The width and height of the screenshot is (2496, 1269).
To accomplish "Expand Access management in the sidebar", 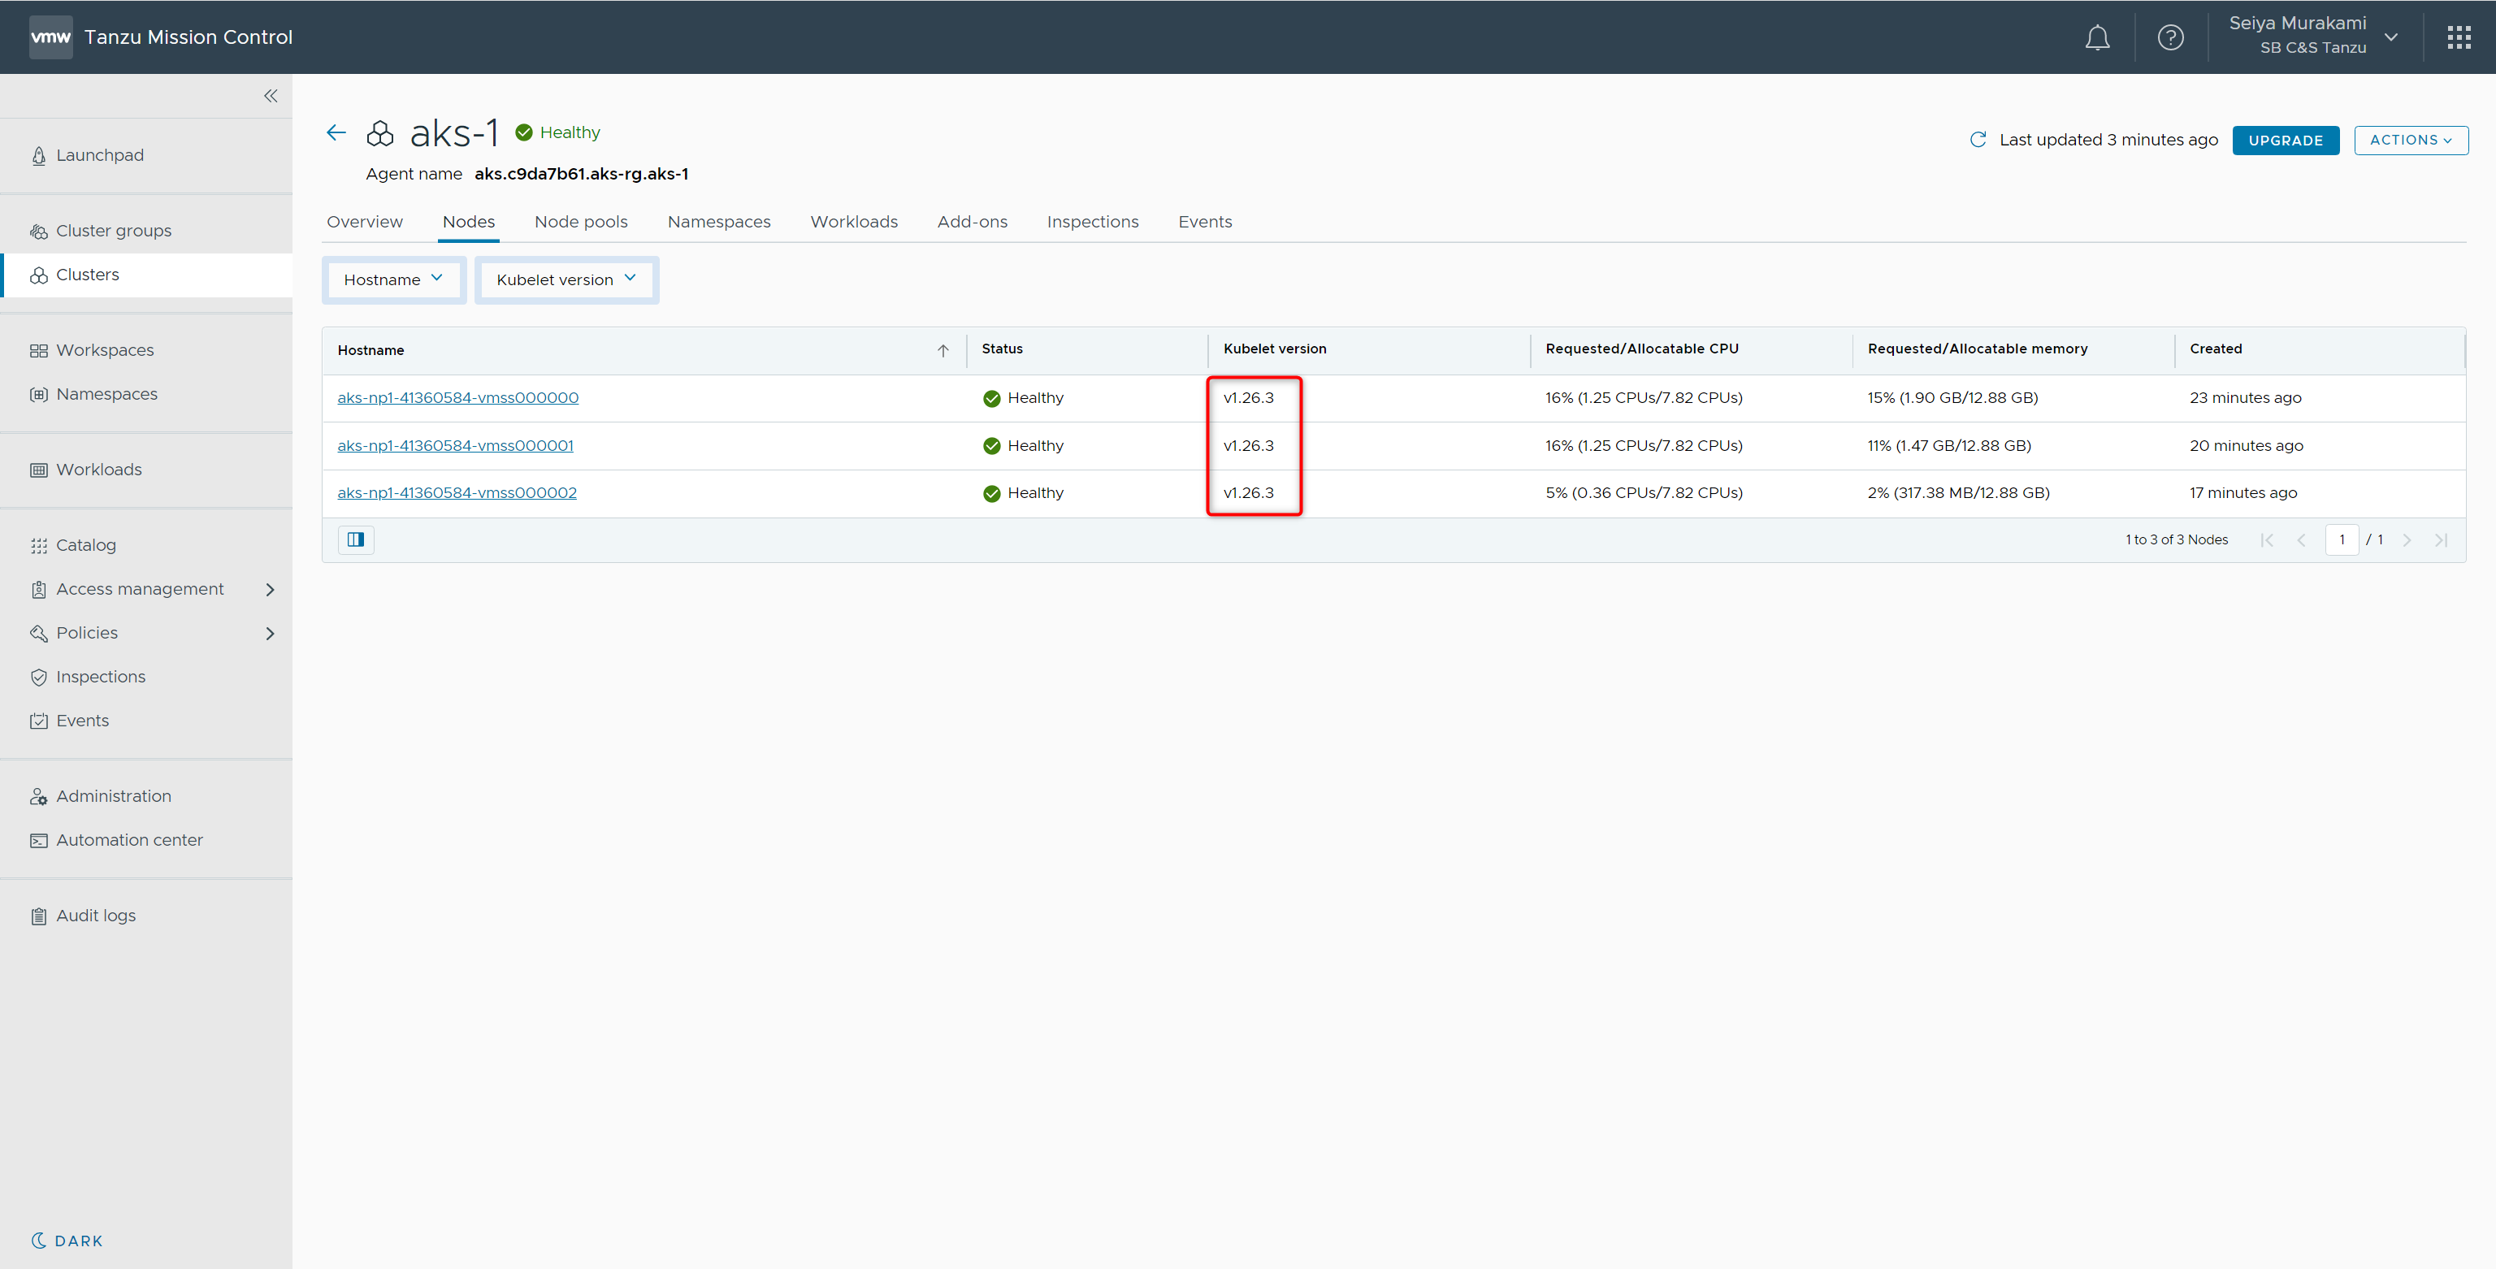I will [270, 589].
